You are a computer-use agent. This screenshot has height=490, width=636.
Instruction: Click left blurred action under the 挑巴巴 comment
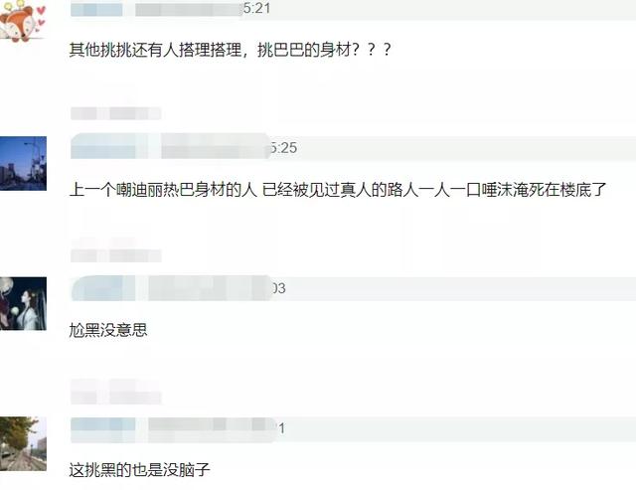pos(83,113)
